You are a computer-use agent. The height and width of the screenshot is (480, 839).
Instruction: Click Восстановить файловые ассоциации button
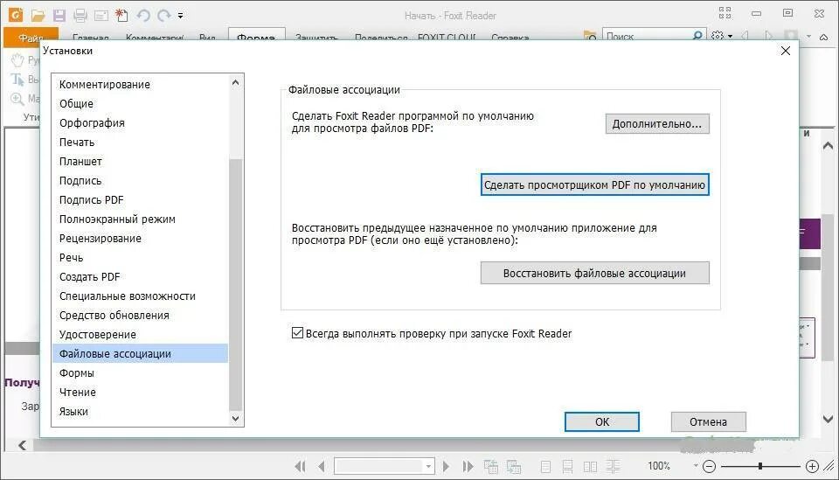[x=594, y=273]
